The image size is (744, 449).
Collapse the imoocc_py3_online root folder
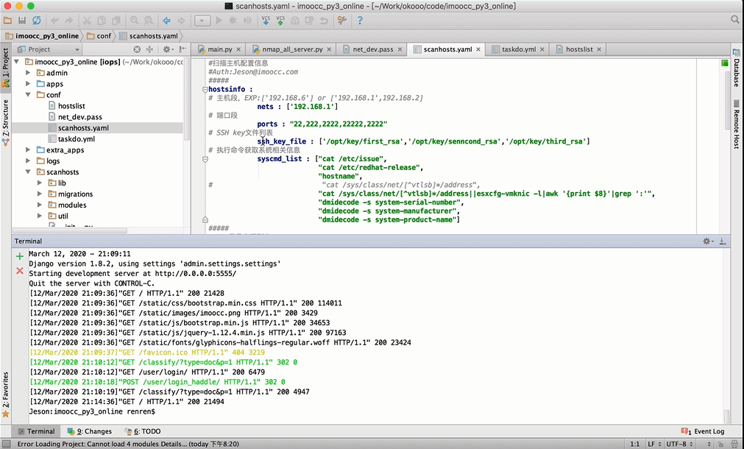[17, 62]
